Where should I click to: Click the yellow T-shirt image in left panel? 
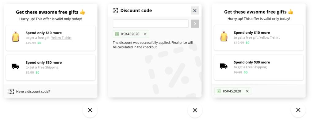[x=16, y=37]
